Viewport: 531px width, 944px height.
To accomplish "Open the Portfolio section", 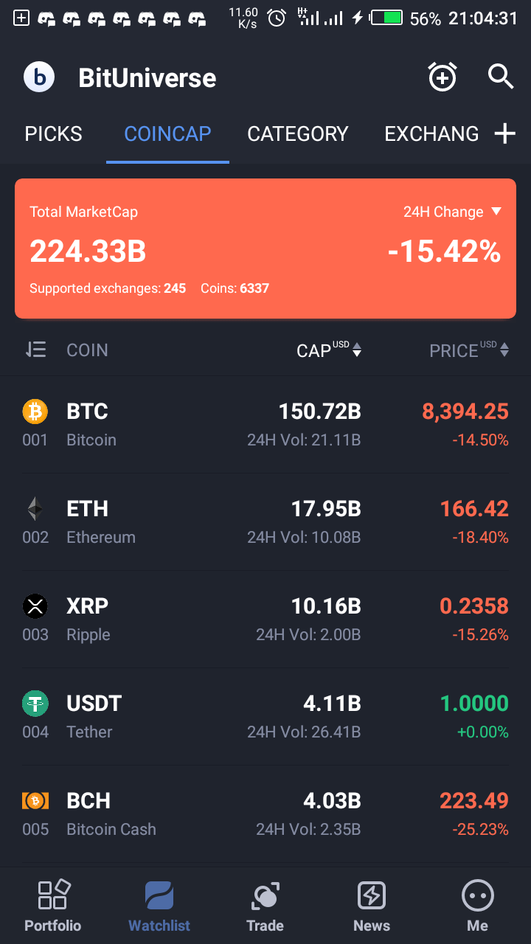I will [53, 905].
